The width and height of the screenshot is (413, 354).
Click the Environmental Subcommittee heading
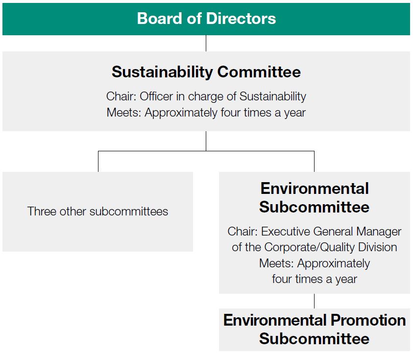click(x=314, y=198)
